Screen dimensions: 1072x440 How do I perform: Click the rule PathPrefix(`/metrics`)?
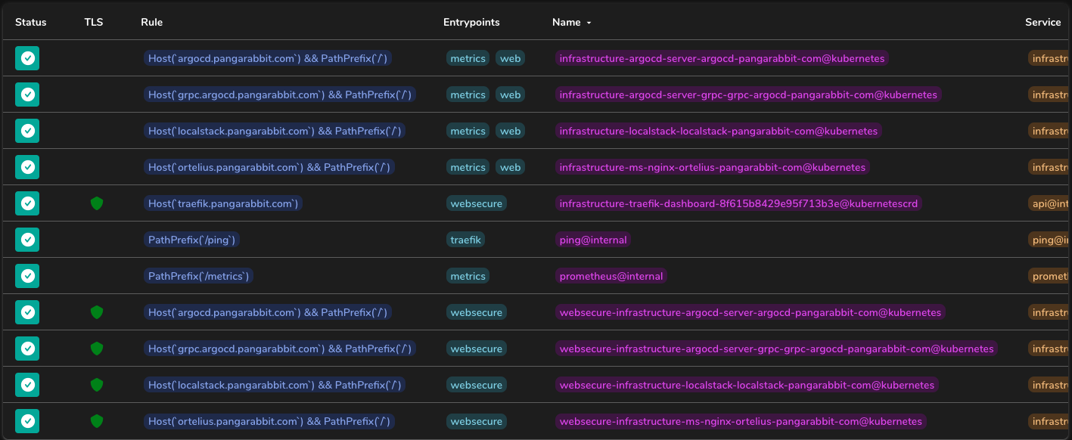(x=199, y=275)
